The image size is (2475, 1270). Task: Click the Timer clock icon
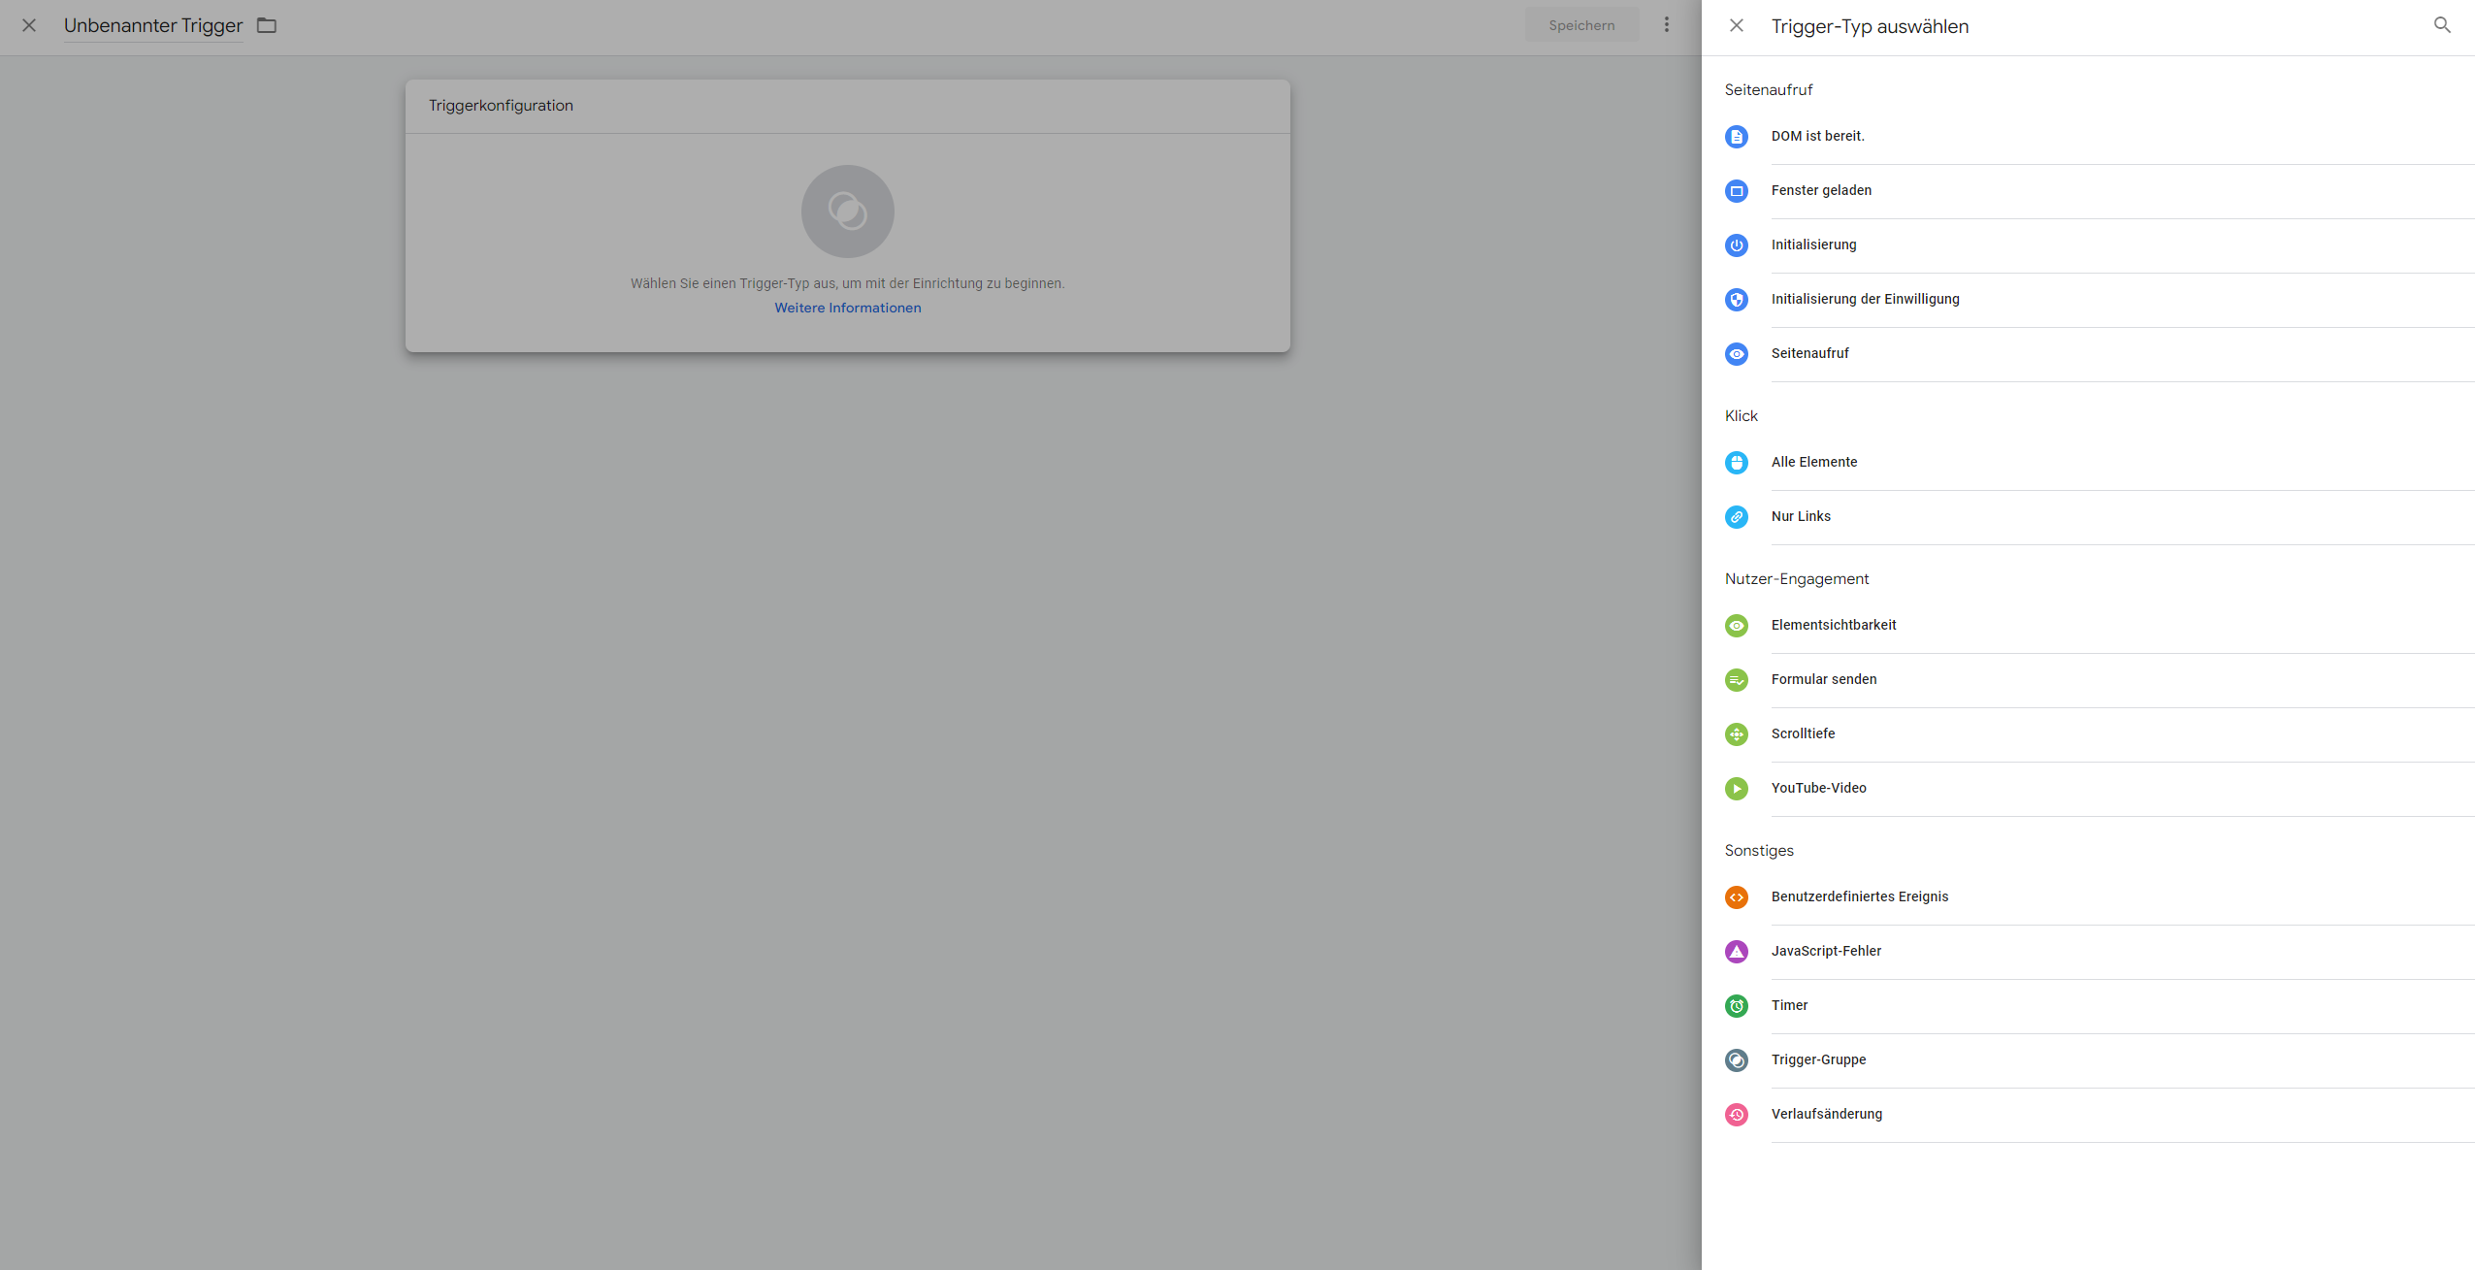click(1737, 1006)
